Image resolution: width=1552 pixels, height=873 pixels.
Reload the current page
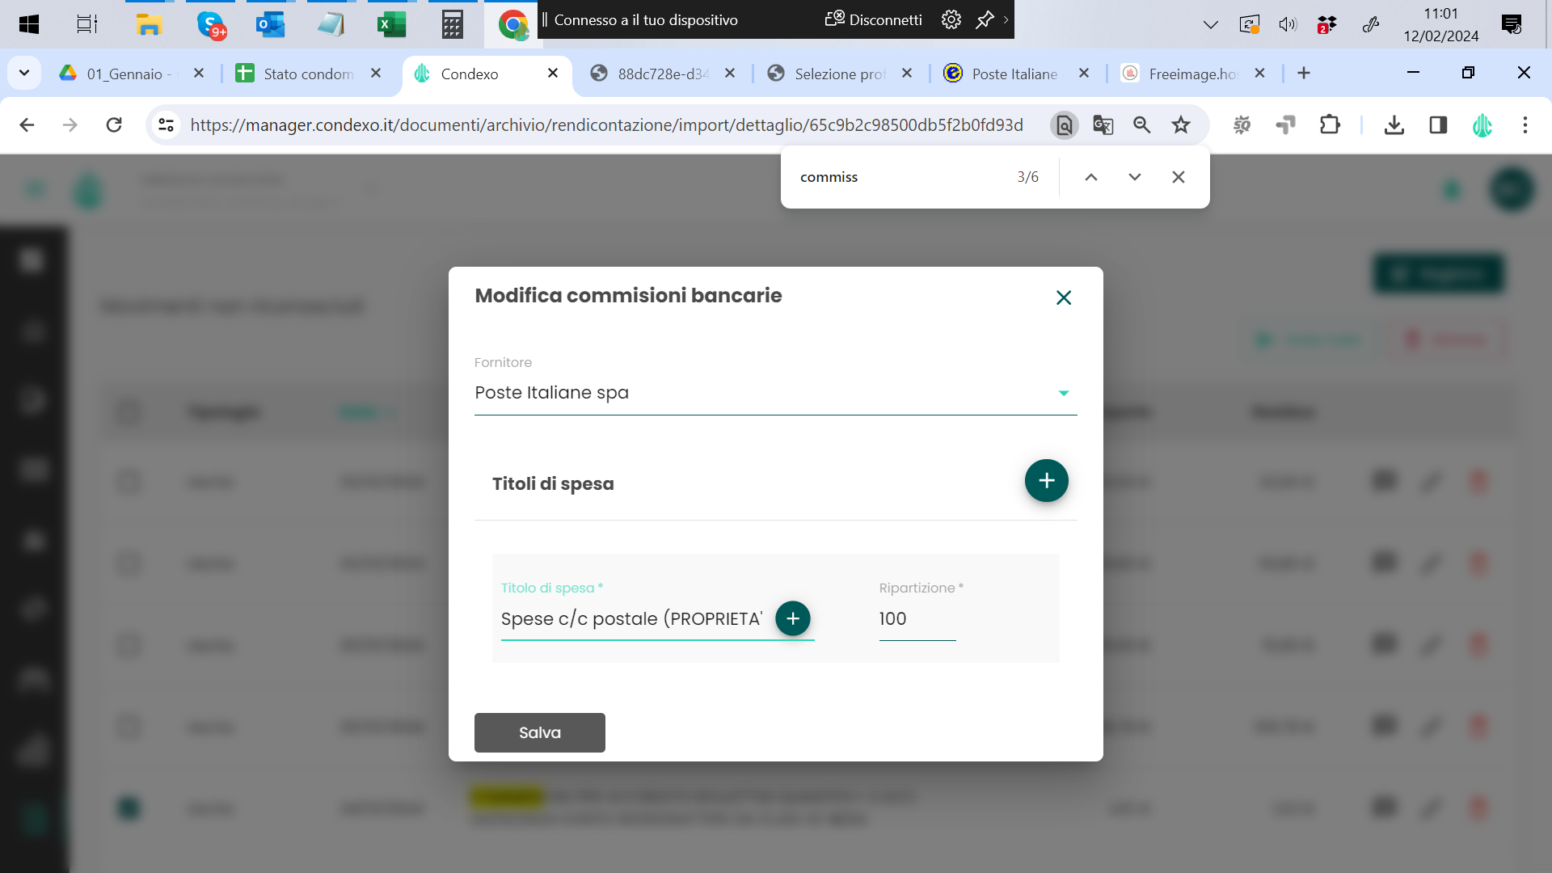click(x=114, y=124)
